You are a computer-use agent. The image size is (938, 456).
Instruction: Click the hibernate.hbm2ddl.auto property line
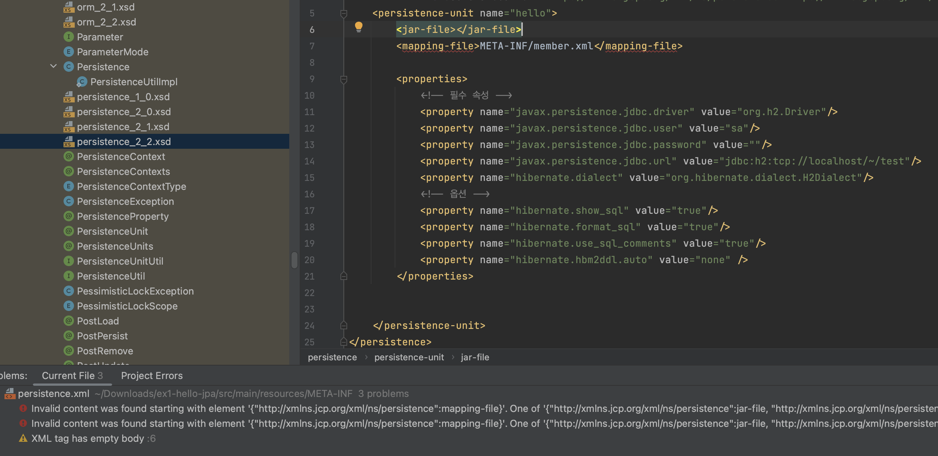584,260
